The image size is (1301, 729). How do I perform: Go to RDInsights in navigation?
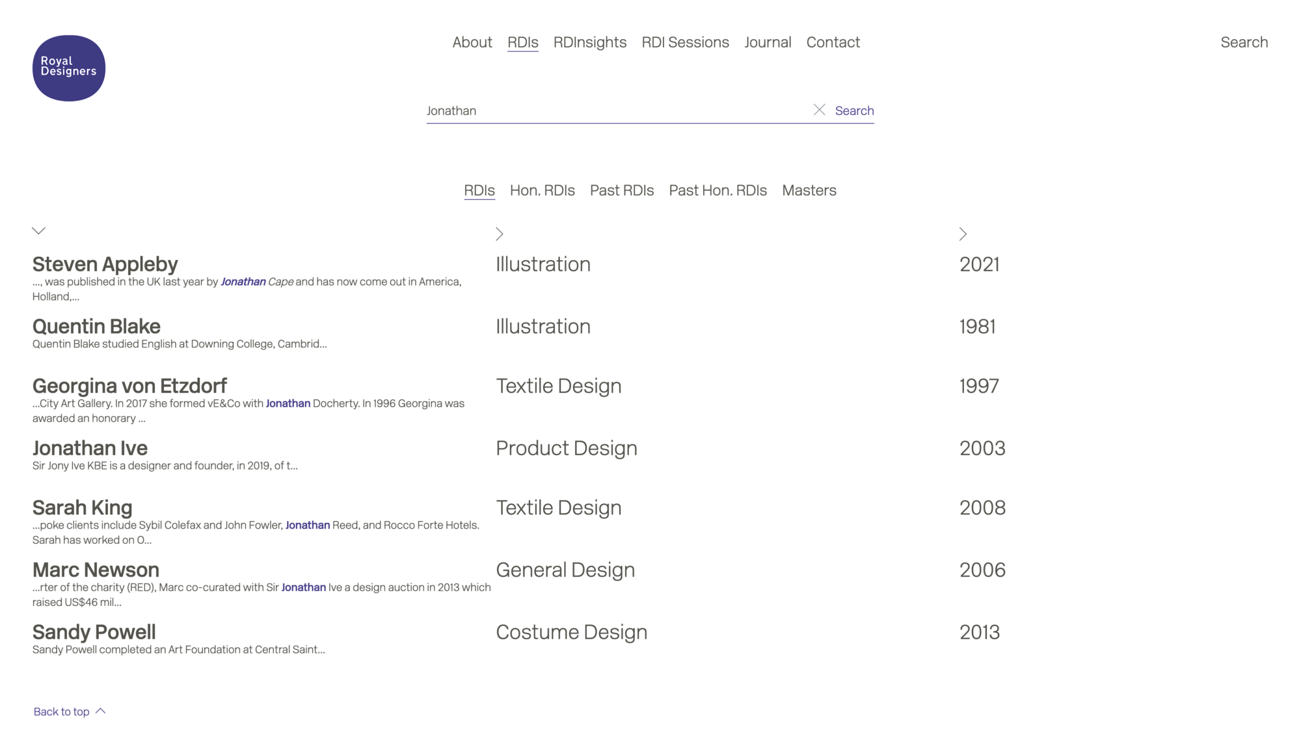pyautogui.click(x=589, y=42)
